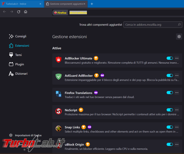Reload the current page
The height and width of the screenshot is (154, 184).
click(x=18, y=12)
